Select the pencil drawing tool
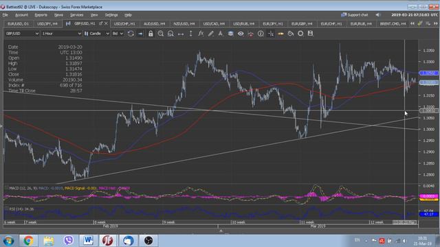440x247 pixels. pyautogui.click(x=211, y=34)
